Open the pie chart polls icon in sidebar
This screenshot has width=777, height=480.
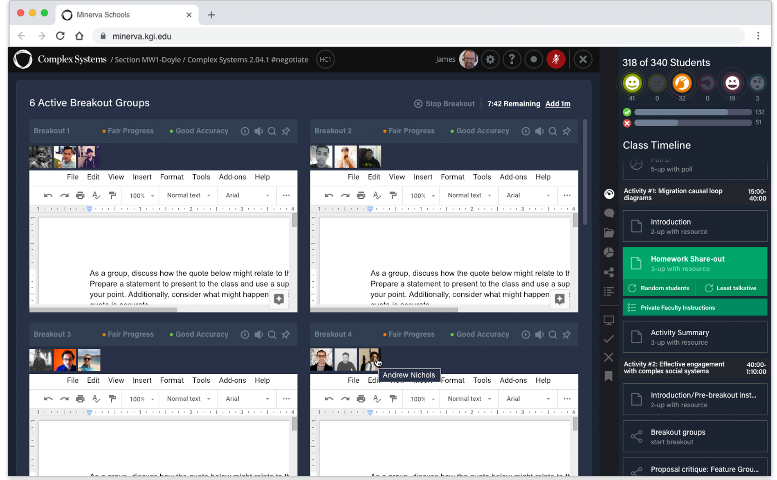(x=609, y=252)
